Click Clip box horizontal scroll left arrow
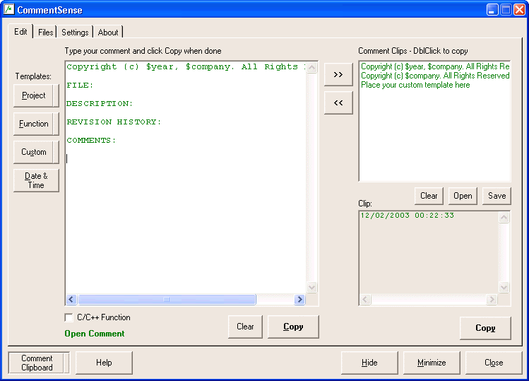This screenshot has height=381, width=529. tap(365, 299)
